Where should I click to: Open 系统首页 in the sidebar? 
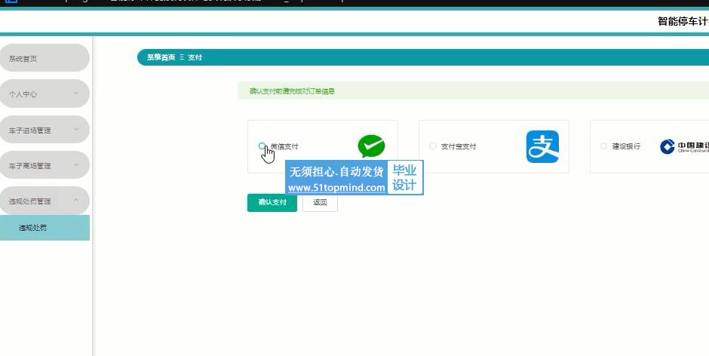coord(45,58)
